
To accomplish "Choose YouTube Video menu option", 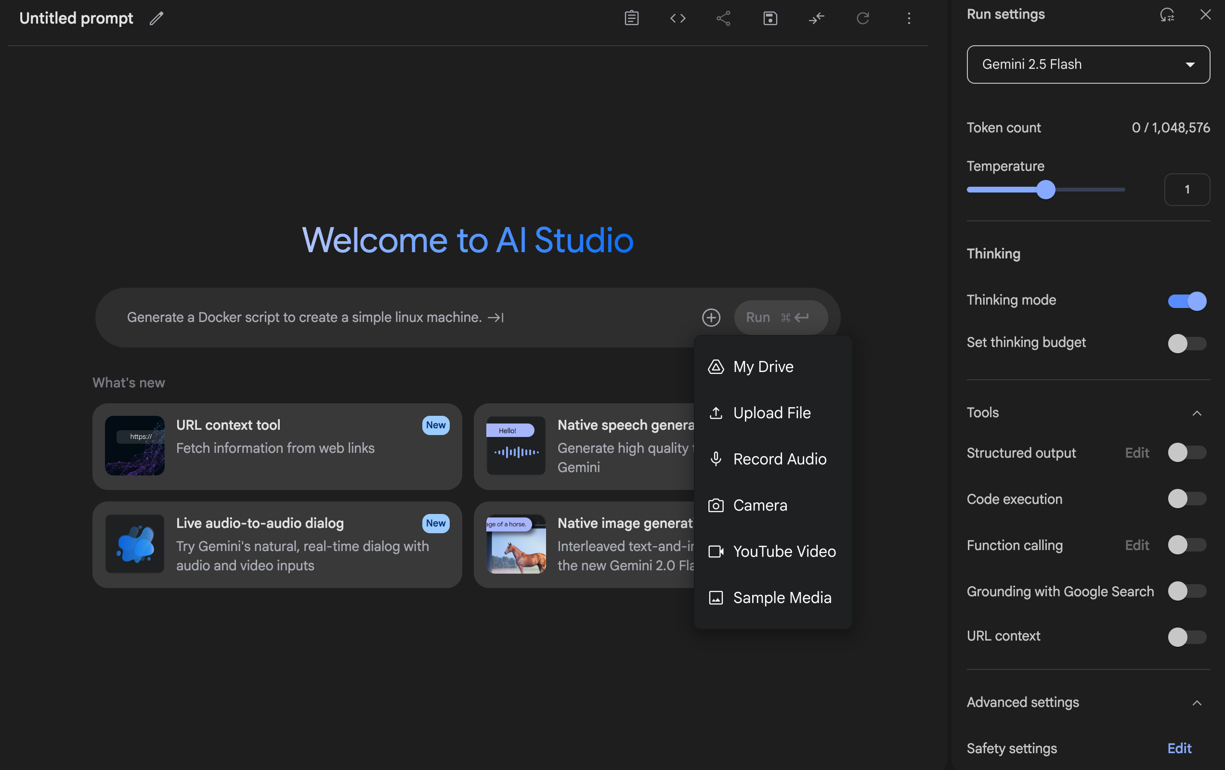I will 773,552.
